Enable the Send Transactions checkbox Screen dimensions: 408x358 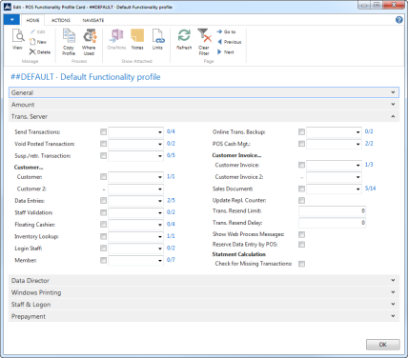[103, 131]
